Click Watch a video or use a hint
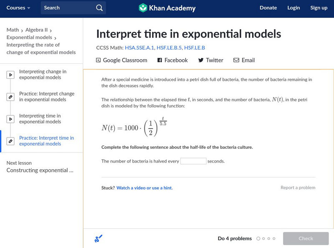The height and width of the screenshot is (248, 334). (x=144, y=188)
